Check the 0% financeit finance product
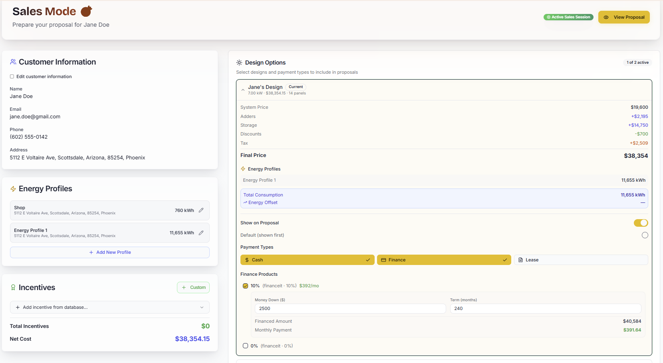The width and height of the screenshot is (663, 363). 246,346
